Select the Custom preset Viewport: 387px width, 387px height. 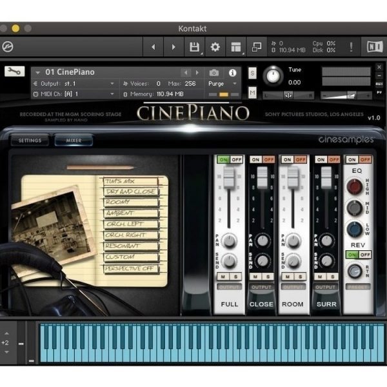(131, 257)
